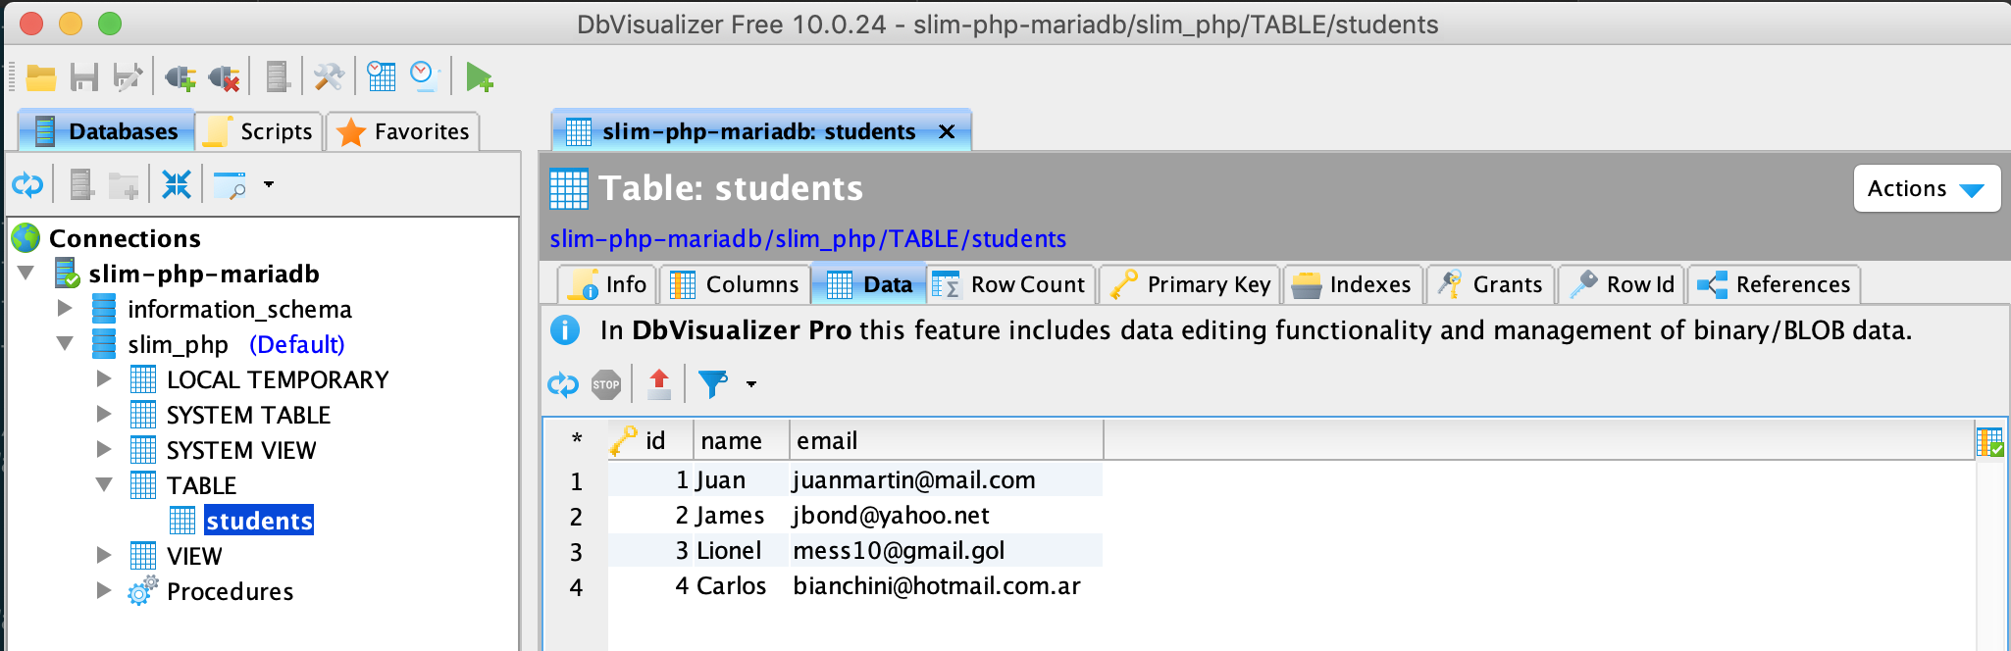
Task: Click the connect plug with green plus icon
Action: (180, 77)
